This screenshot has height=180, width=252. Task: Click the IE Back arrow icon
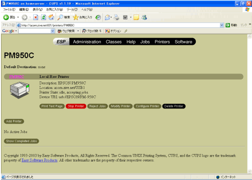[6, 17]
